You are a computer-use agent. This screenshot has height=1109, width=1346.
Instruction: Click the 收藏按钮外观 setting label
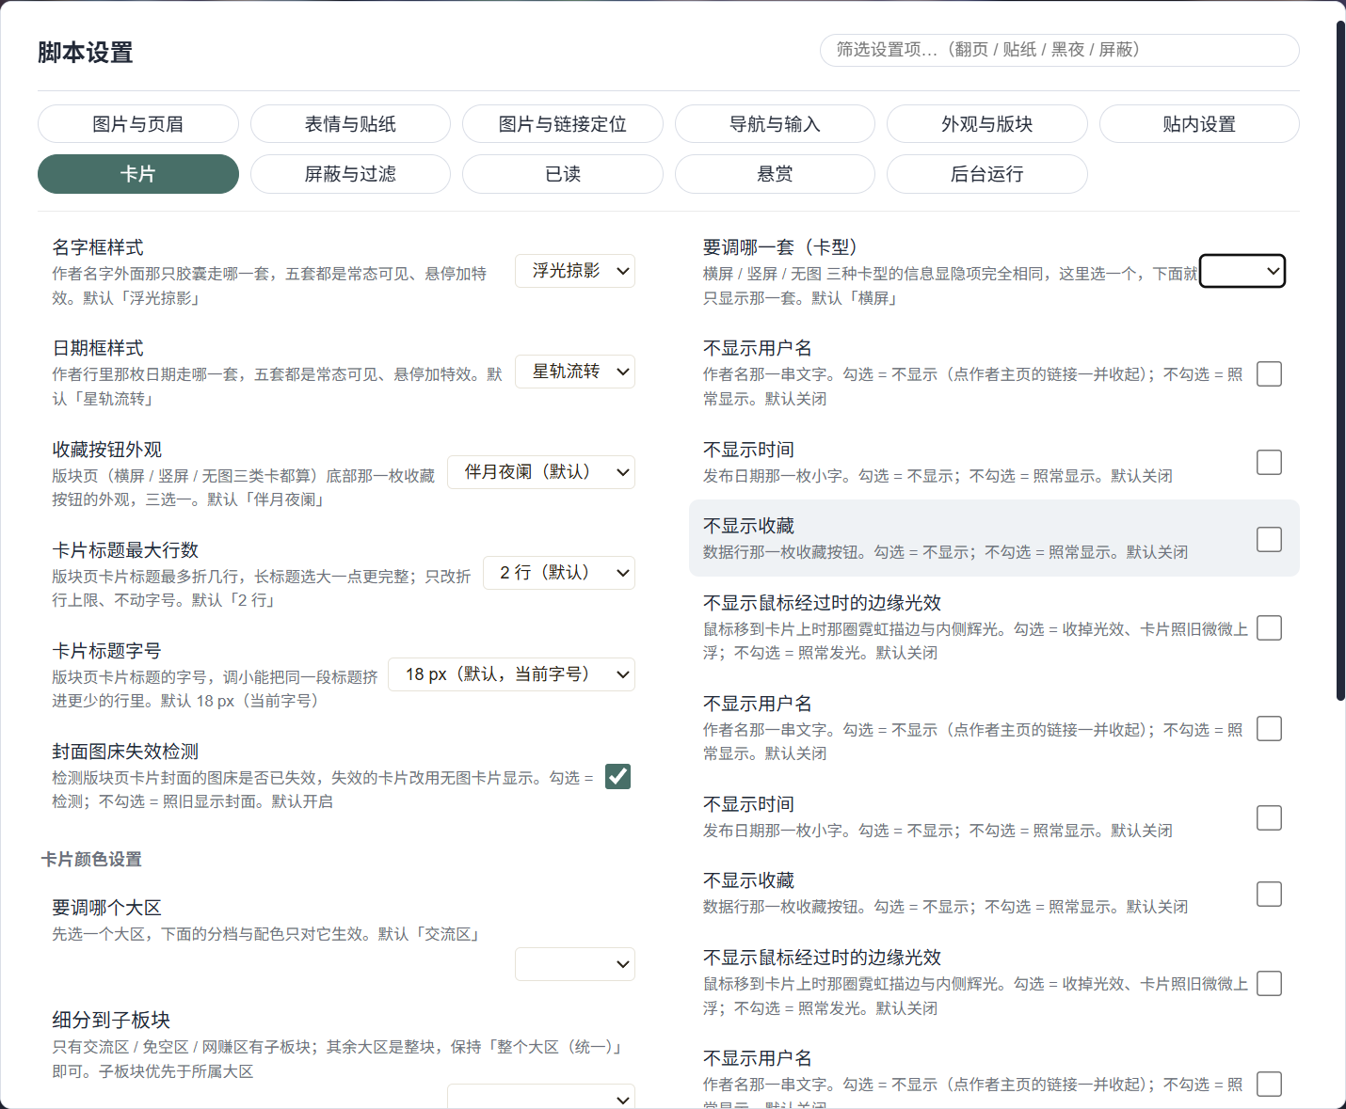click(107, 450)
